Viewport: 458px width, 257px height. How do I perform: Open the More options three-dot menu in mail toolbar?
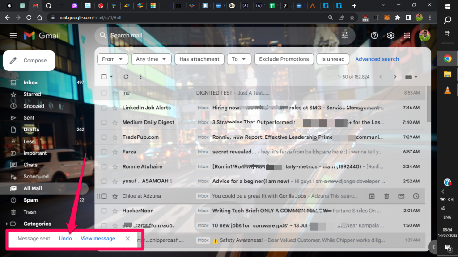pos(141,77)
